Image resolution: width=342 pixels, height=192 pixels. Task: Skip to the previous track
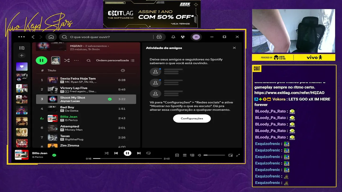[x=116, y=153]
